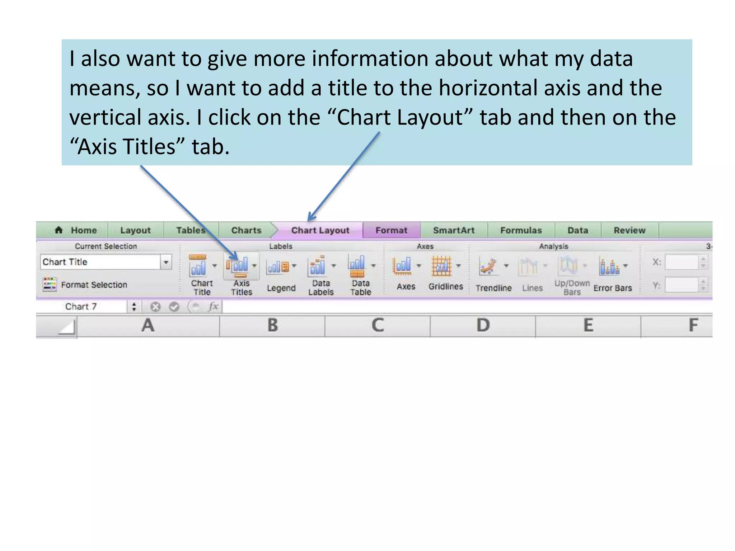This screenshot has width=735, height=551.
Task: Click the Axes icon
Action: pos(402,266)
